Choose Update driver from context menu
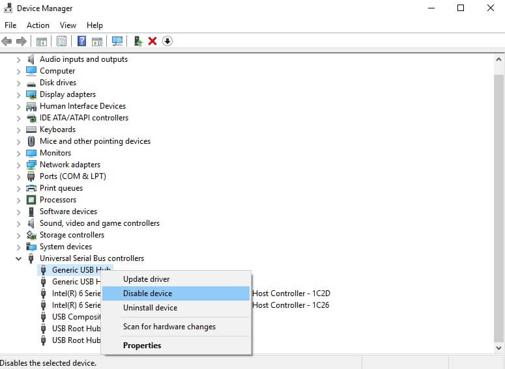Screen dimensions: 505x369 pyautogui.click(x=176, y=279)
